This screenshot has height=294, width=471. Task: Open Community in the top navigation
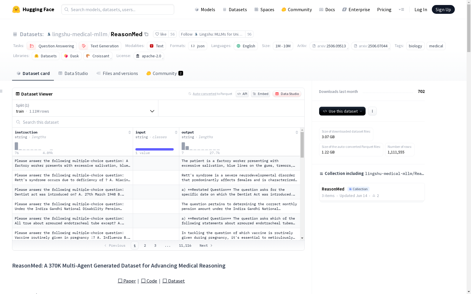[x=297, y=9]
